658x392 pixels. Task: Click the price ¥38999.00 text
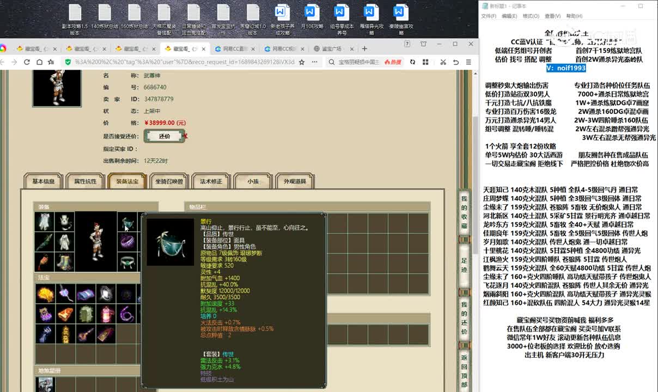(x=165, y=123)
